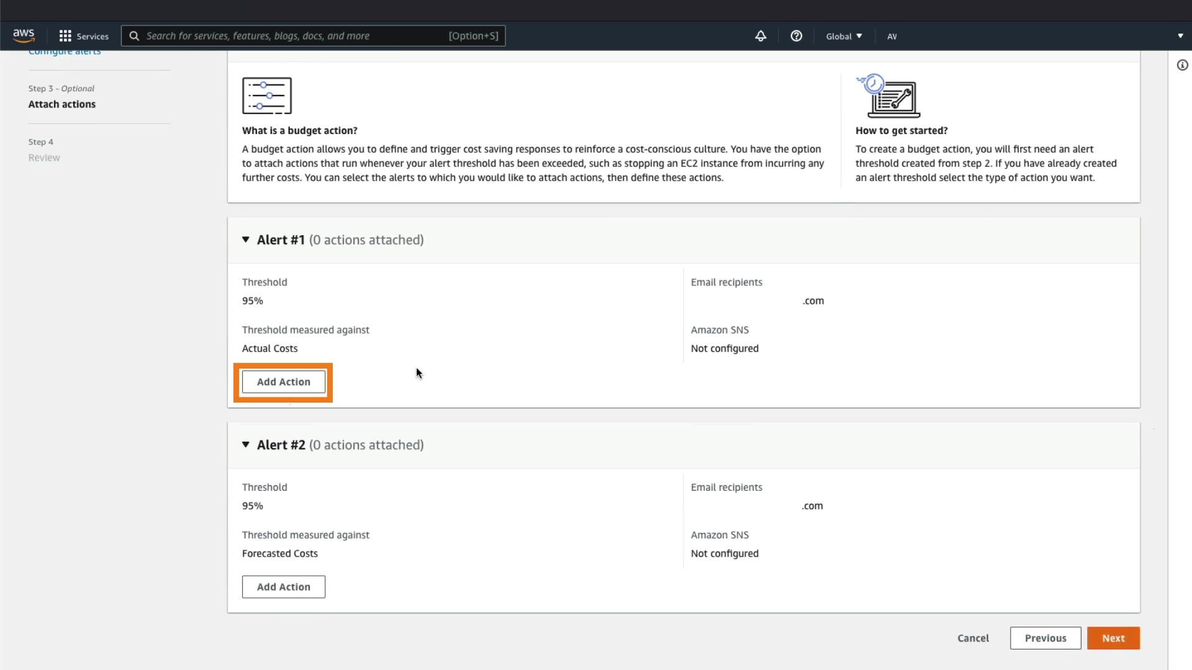The height and width of the screenshot is (670, 1192).
Task: Click Add Action for Alert #1
Action: pyautogui.click(x=284, y=382)
